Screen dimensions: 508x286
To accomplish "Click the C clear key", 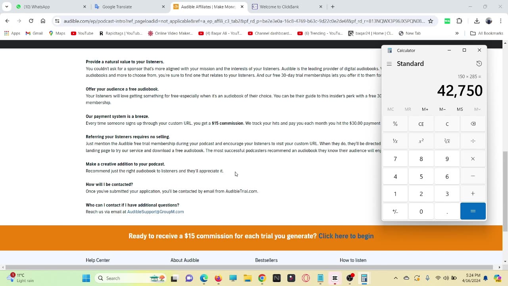I will click(447, 124).
